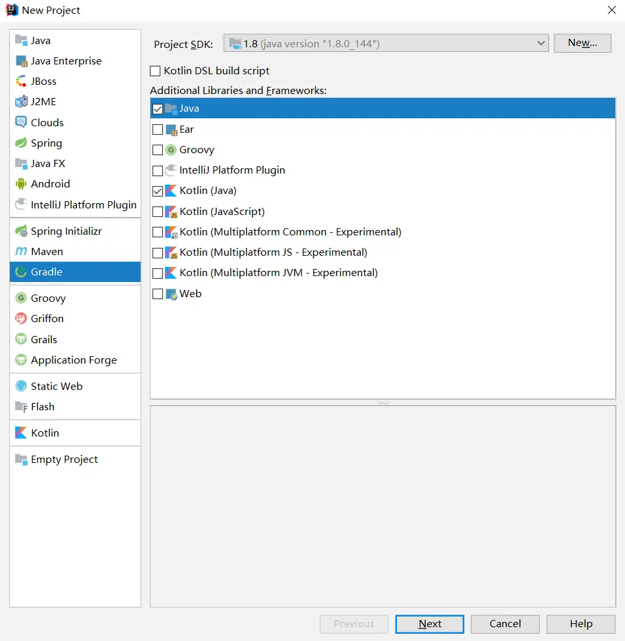This screenshot has height=641, width=625.
Task: Select the Maven 'm' icon
Action: click(21, 251)
